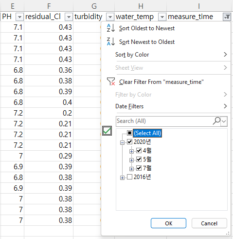Open the residual_Cl column filter dropdown
Screen dimensions: 233x239
tap(69, 17)
